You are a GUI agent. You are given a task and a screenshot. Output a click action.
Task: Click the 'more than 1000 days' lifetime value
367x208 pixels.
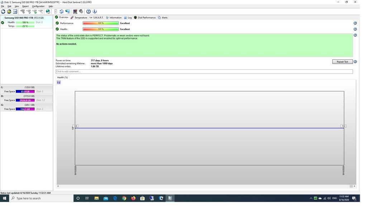(x=101, y=64)
